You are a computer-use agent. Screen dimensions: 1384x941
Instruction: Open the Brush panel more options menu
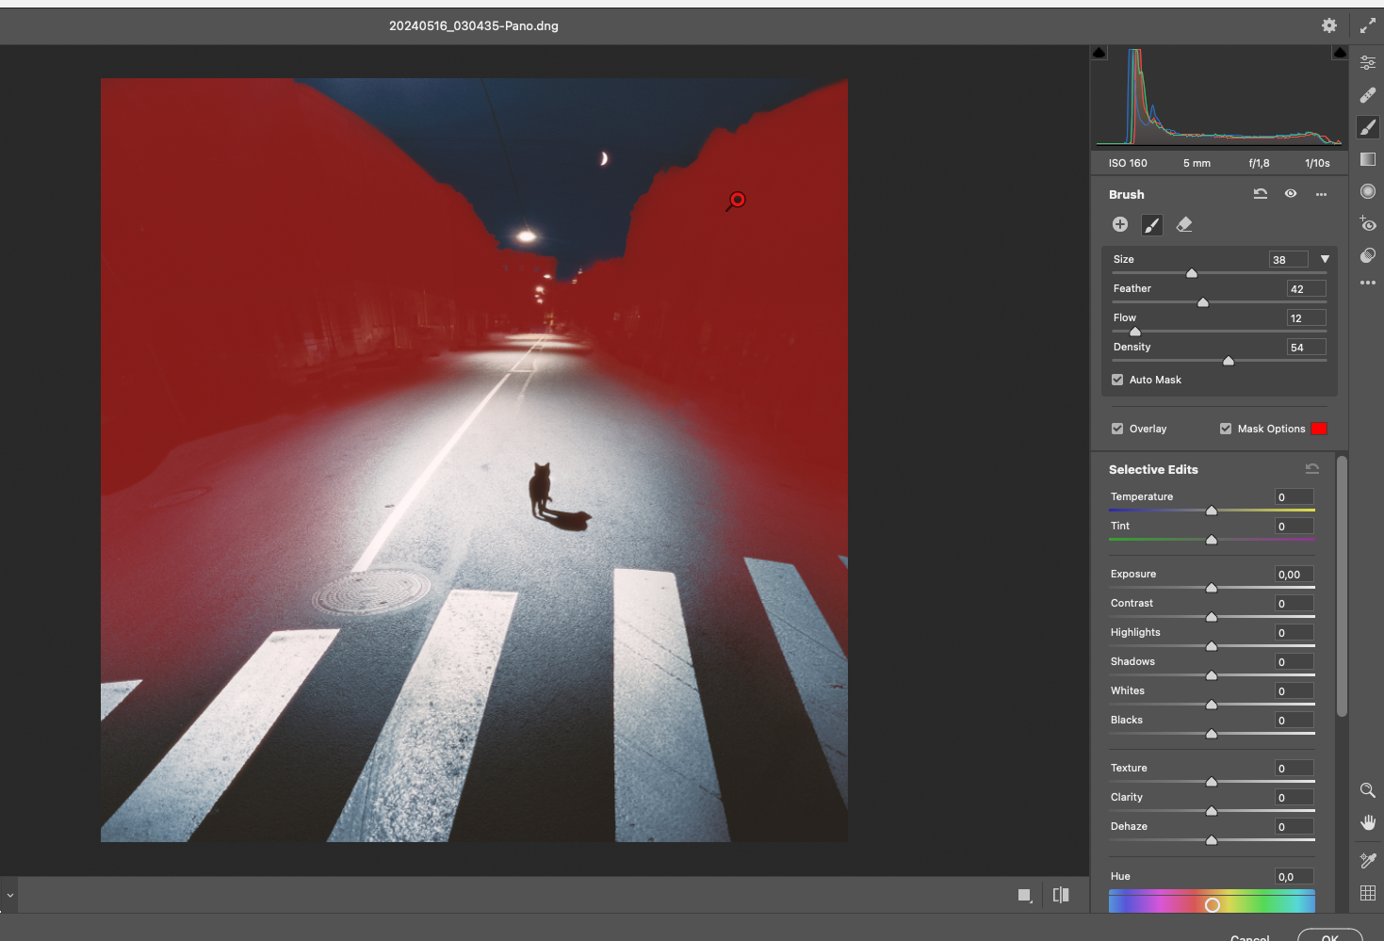[x=1321, y=194]
